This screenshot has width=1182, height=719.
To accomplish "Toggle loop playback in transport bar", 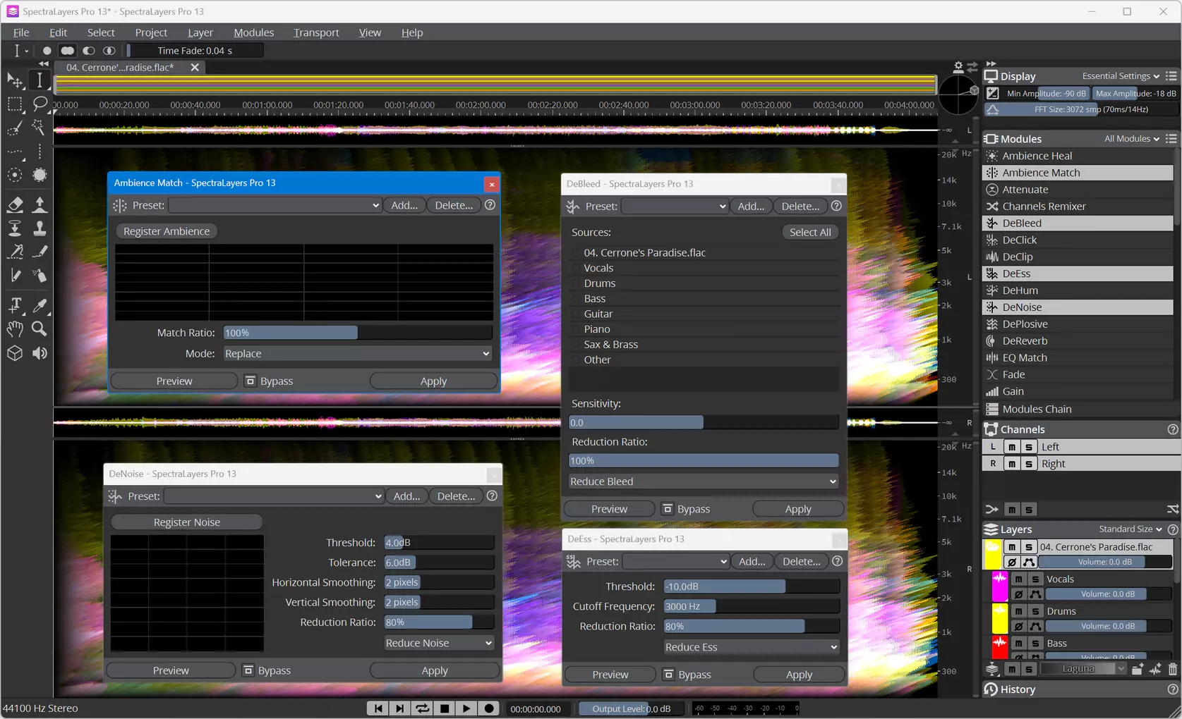I will pyautogui.click(x=422, y=708).
